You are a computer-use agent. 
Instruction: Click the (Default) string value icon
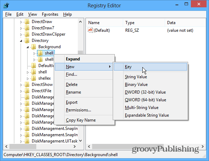90,30
